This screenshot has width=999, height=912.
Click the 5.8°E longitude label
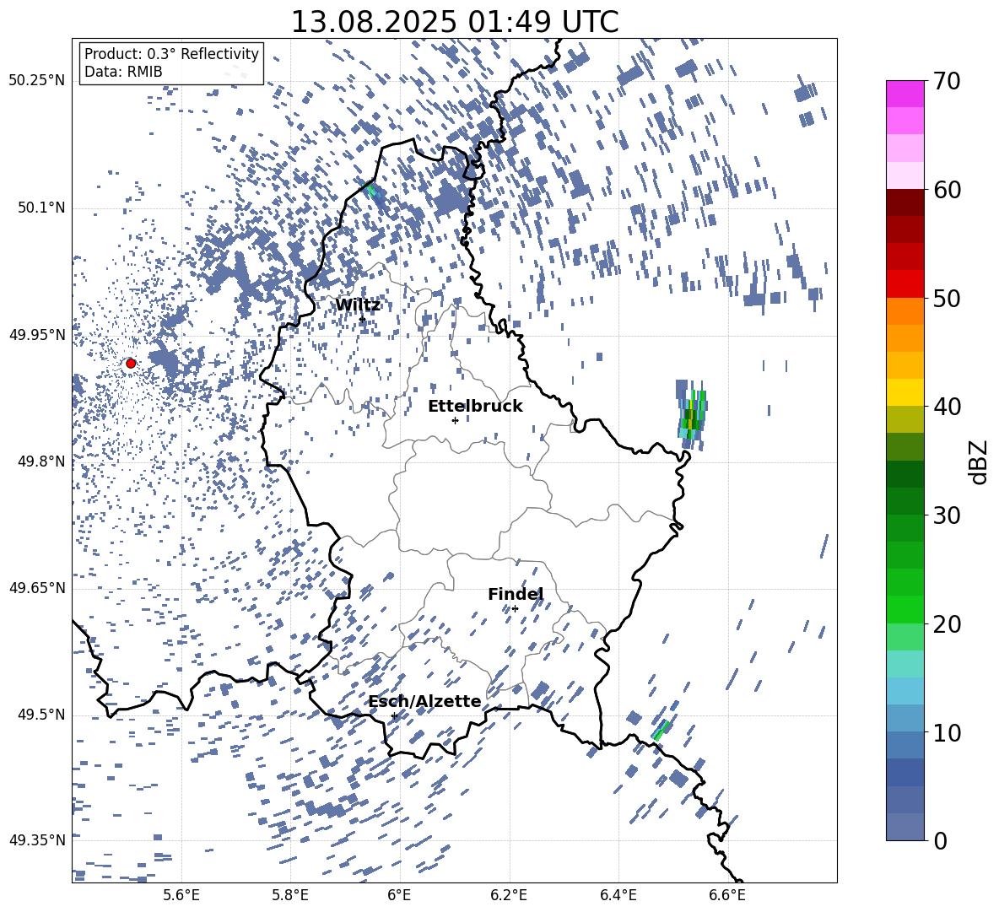pyautogui.click(x=290, y=895)
